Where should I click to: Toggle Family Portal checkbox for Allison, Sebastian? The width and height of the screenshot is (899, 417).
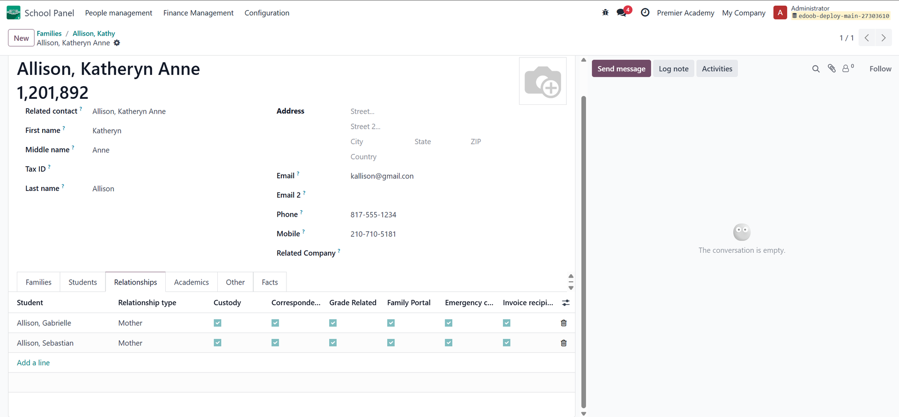[391, 343]
